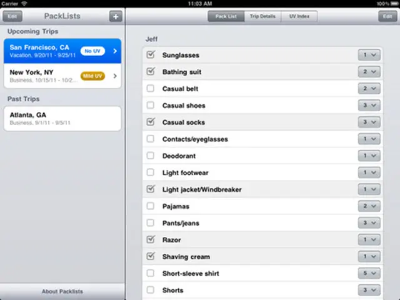Screen dimensions: 400x300
Task: Toggle the Razor checkbox off
Action: click(x=150, y=239)
